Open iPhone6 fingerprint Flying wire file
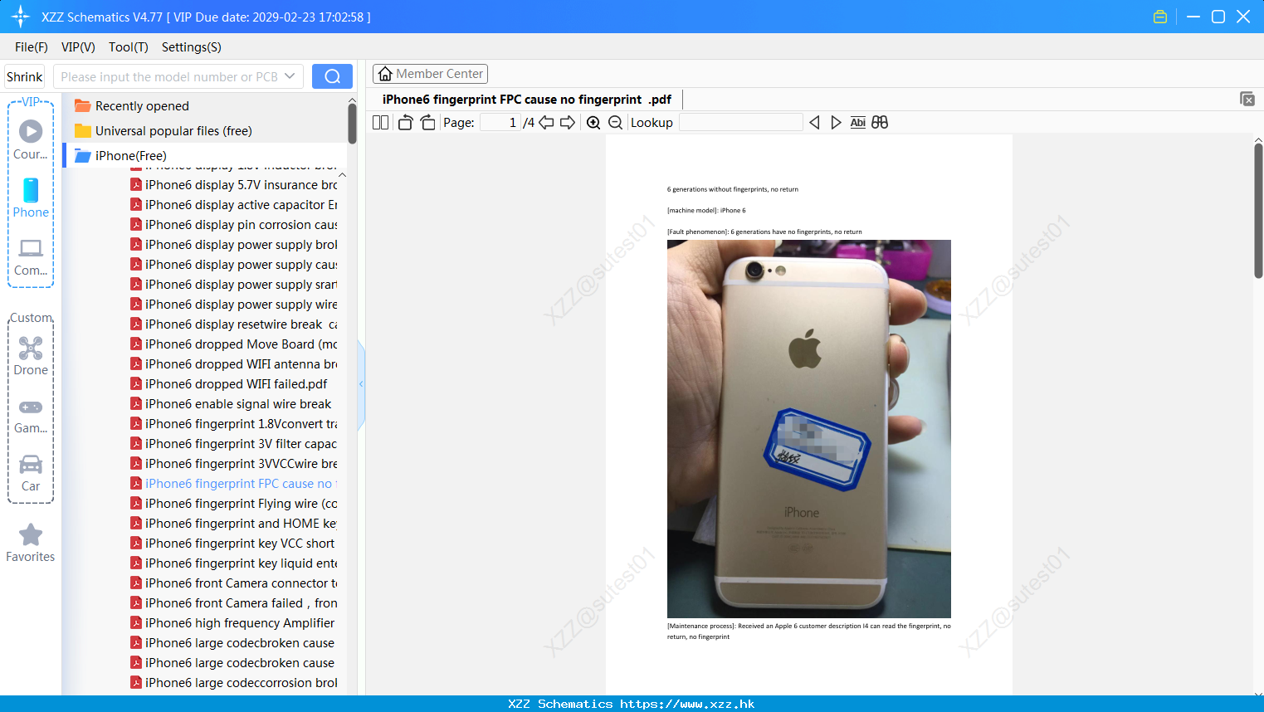Image resolution: width=1264 pixels, height=712 pixels. (233, 504)
